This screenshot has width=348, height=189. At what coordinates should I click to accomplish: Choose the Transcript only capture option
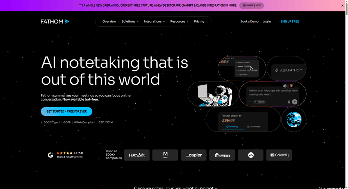click(246, 70)
